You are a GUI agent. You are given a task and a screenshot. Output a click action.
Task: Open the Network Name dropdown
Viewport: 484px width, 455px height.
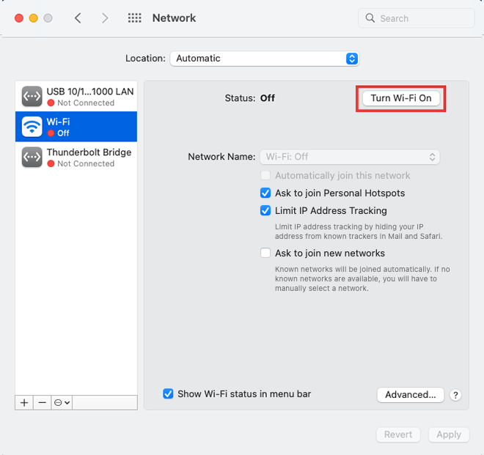(x=350, y=157)
